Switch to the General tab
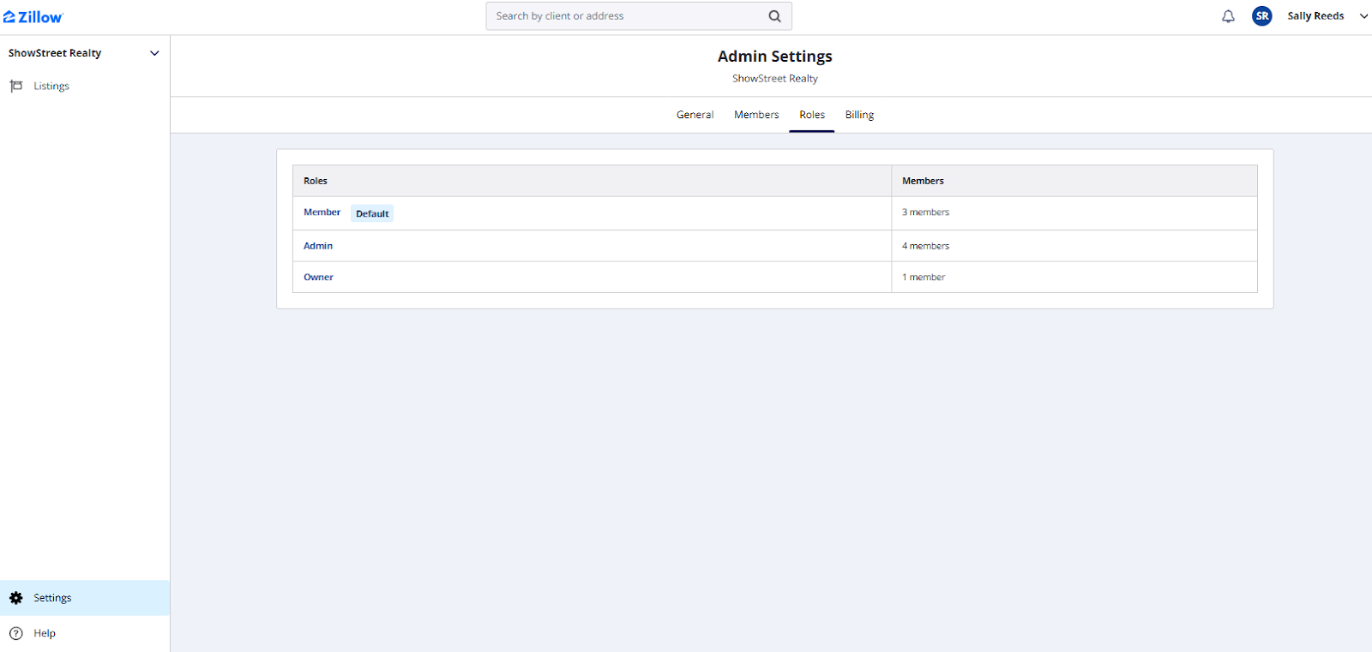The width and height of the screenshot is (1372, 652). (x=695, y=115)
